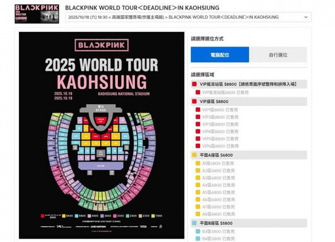The height and width of the screenshot is (242, 335).
Task: Open the event date session dropdown
Action: pyautogui.click(x=188, y=17)
